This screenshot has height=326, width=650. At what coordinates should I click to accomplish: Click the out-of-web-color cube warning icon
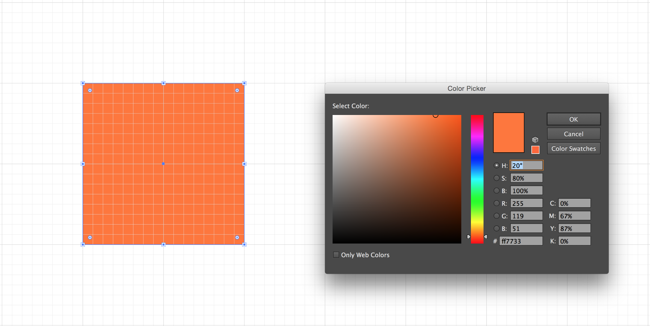535,140
